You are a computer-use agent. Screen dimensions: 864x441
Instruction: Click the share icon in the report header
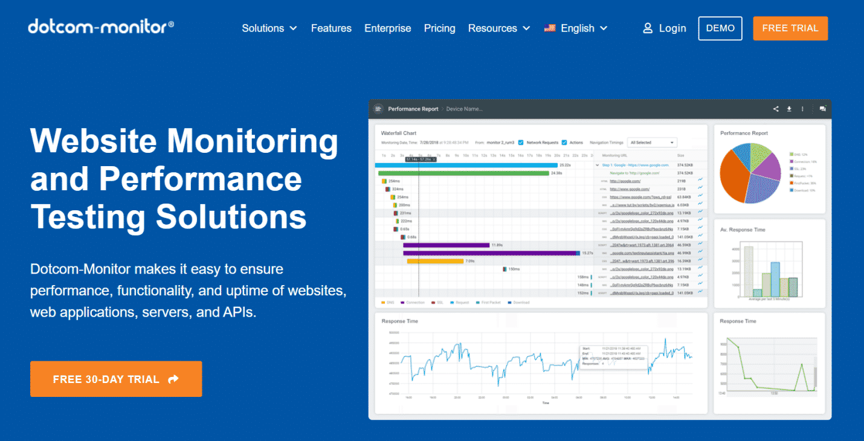[x=776, y=109]
